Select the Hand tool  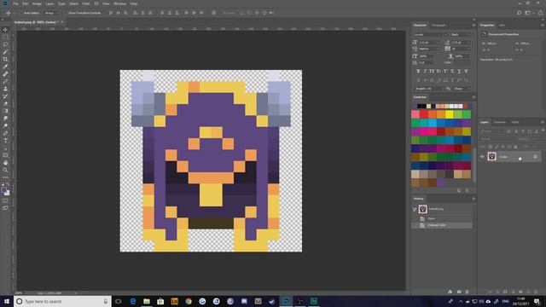click(5, 163)
